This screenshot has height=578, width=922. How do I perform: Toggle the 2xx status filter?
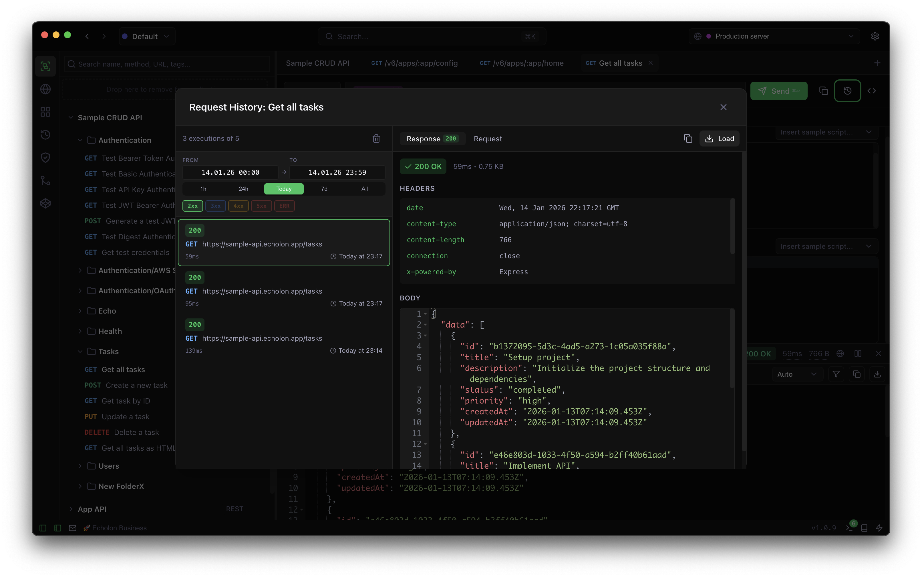192,206
